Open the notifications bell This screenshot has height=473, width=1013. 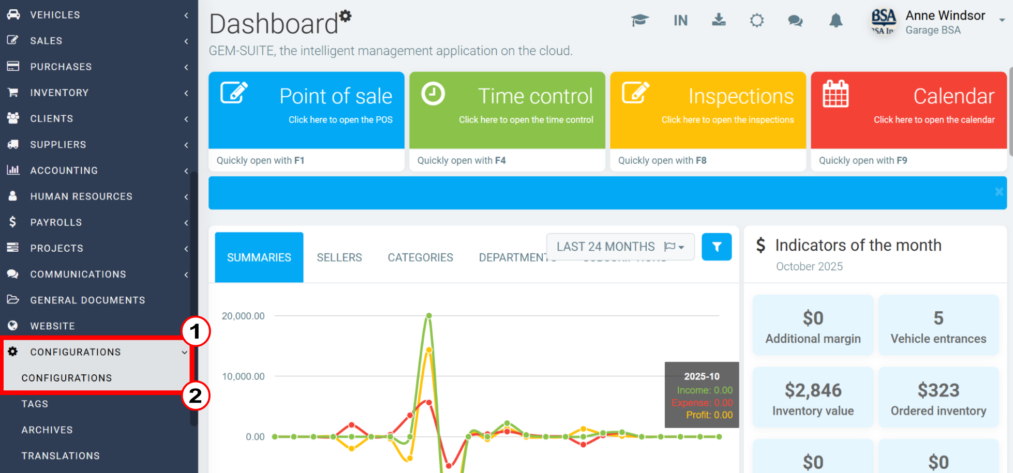click(836, 21)
